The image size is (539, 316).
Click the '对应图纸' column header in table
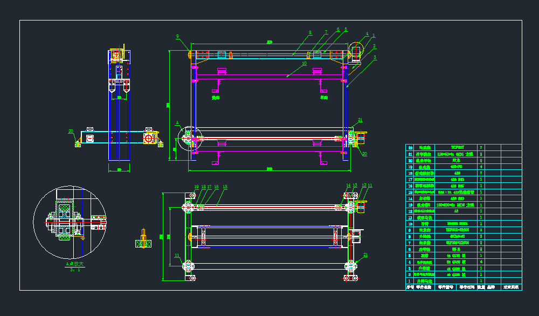(511, 287)
